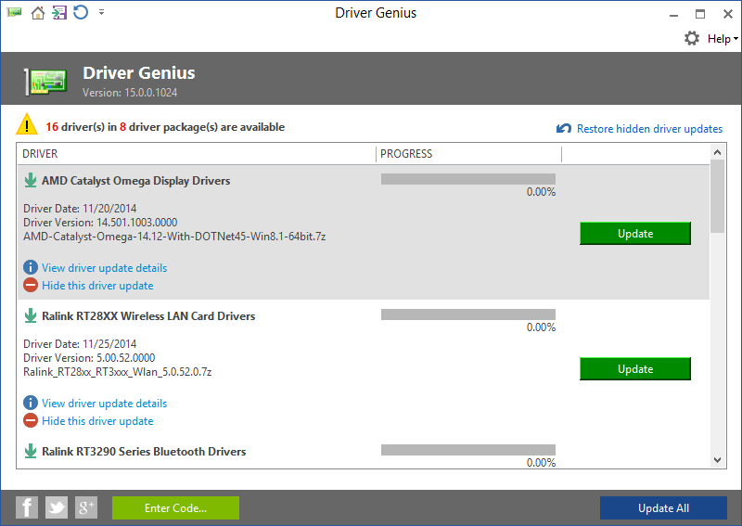Select Driver Version 14.501.1003.0000 text
Screen dimensions: 742x526
coord(100,223)
